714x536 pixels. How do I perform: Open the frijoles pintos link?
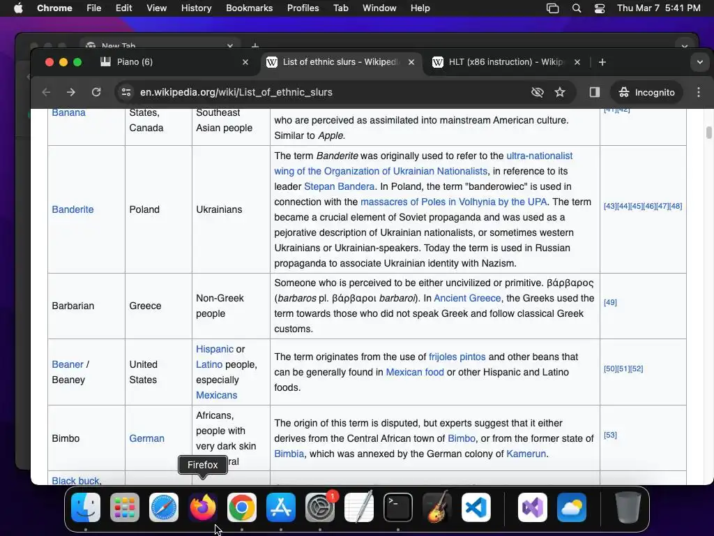click(x=457, y=357)
